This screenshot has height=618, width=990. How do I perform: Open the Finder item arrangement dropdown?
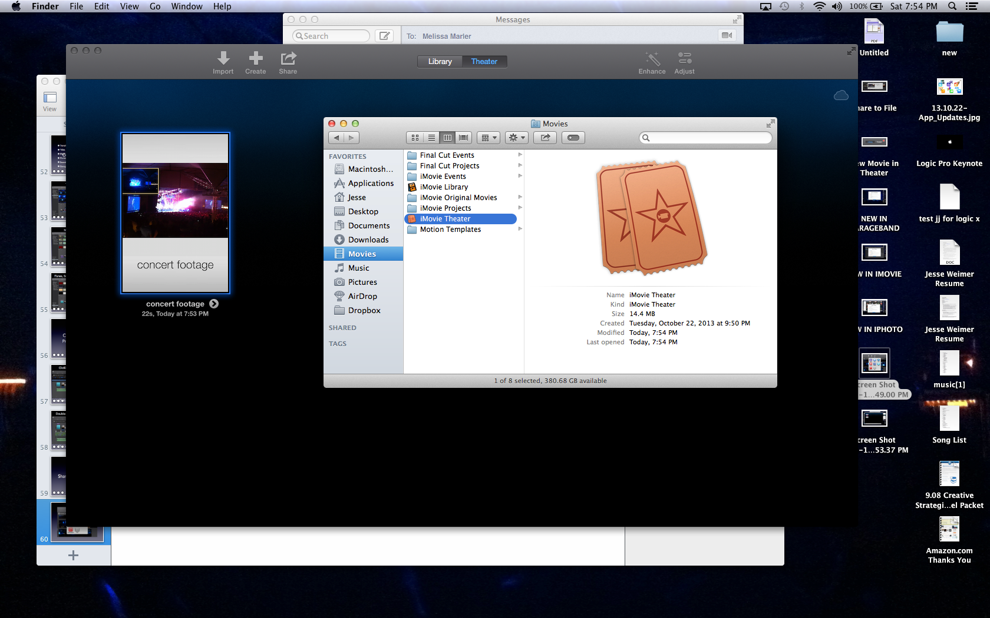(489, 138)
